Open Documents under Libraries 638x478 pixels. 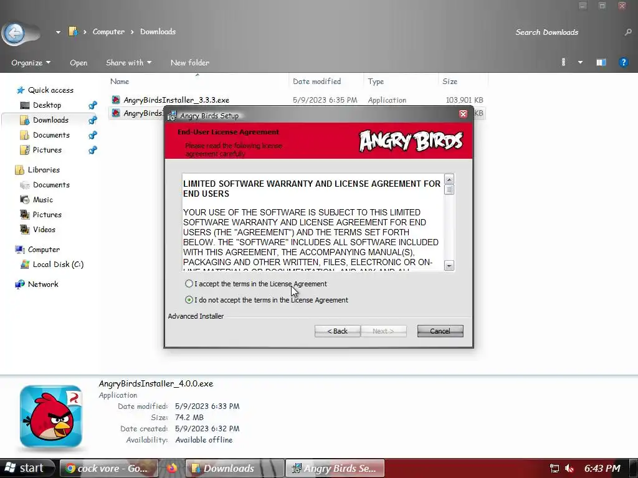coord(51,185)
